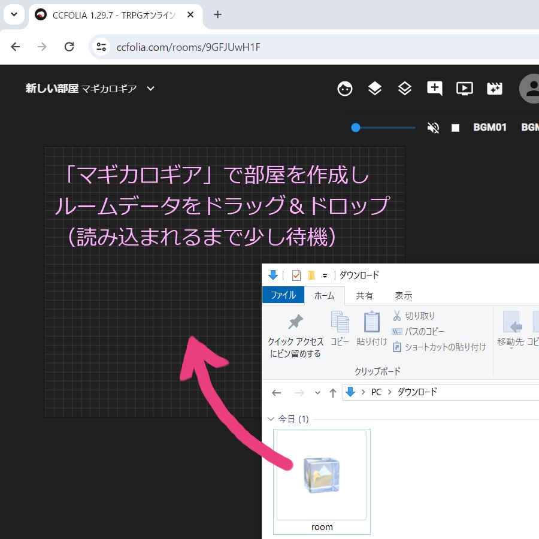Enable the quick access checkbox icon in Explorer

click(x=297, y=275)
